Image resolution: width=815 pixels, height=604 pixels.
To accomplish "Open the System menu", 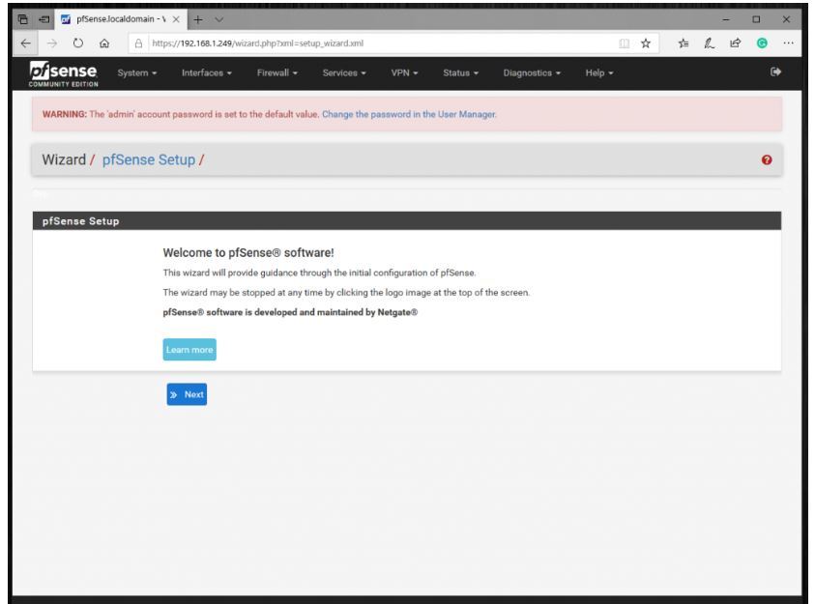I will coord(136,72).
